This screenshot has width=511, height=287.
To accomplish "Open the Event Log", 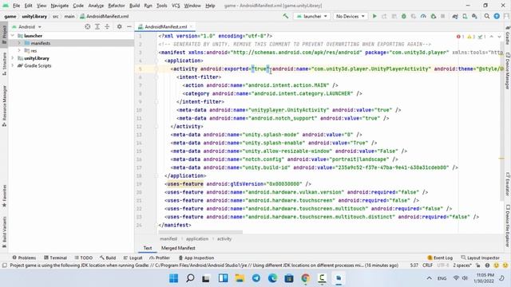I will [x=440, y=258].
